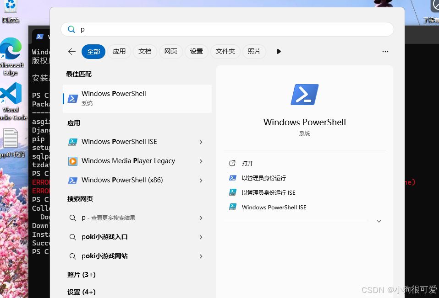Switch to the 文件夹 filter tab
439x298 pixels.
pyautogui.click(x=225, y=51)
